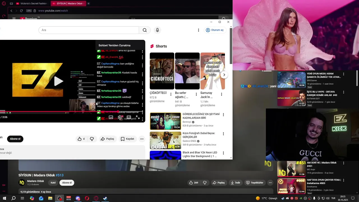
Task: Activate voice search microphone icon
Action: click(157, 30)
